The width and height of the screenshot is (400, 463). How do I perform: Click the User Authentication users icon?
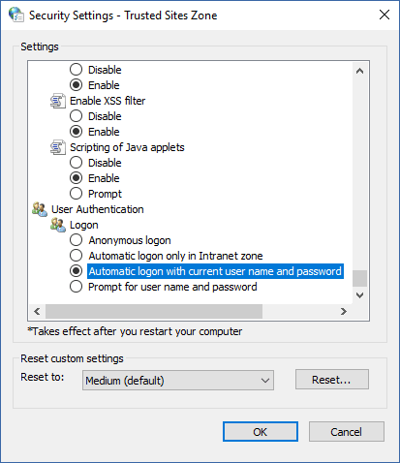point(40,209)
